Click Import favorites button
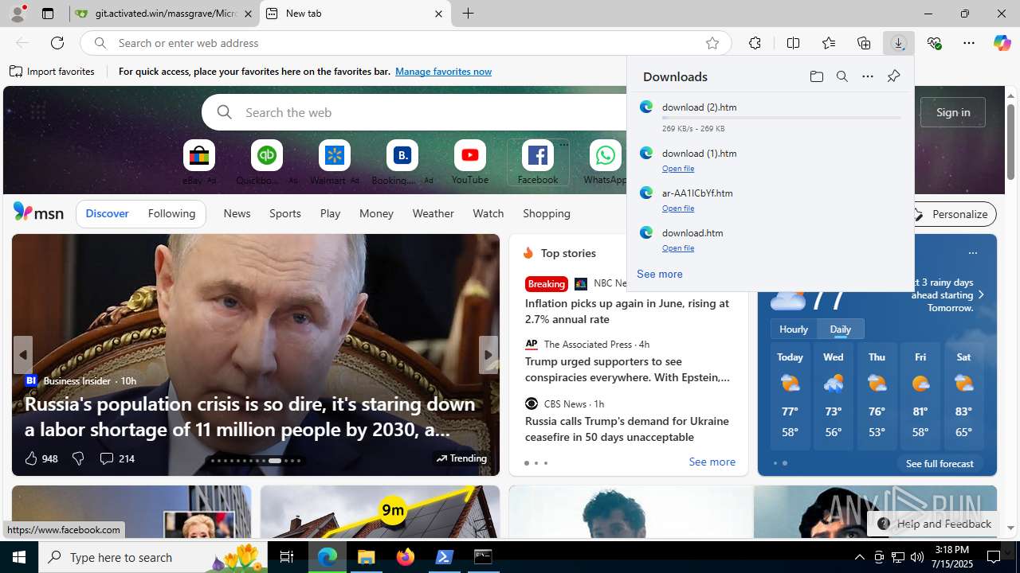This screenshot has width=1020, height=573. point(52,72)
